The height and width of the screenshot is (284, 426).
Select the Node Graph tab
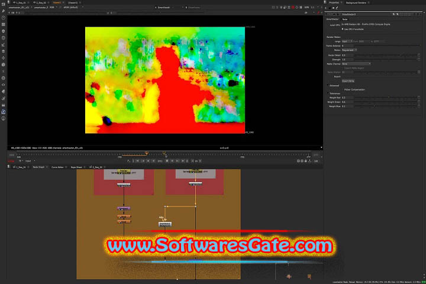[x=38, y=167]
